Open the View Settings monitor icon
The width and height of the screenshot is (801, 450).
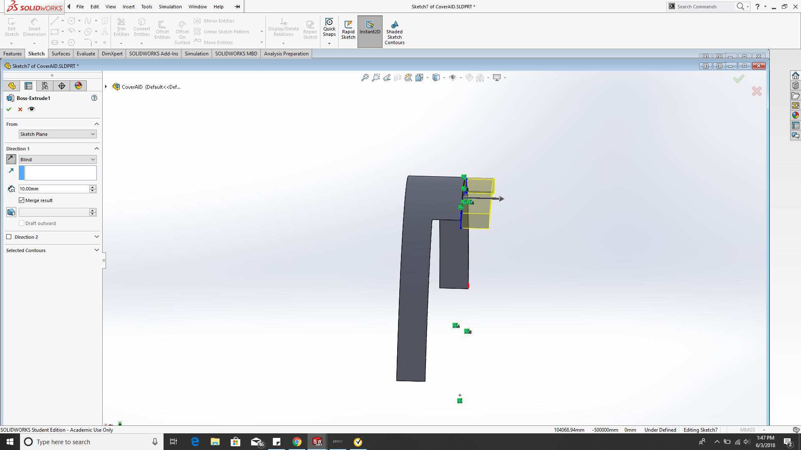[x=497, y=77]
